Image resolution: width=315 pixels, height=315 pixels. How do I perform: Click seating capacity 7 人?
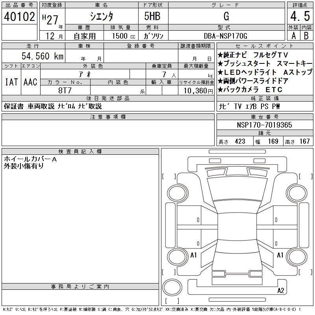coord(169,75)
